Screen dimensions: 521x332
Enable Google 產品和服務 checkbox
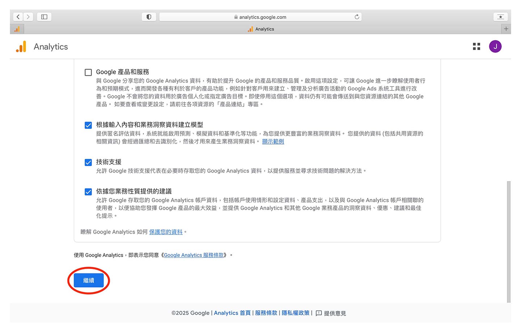point(88,72)
